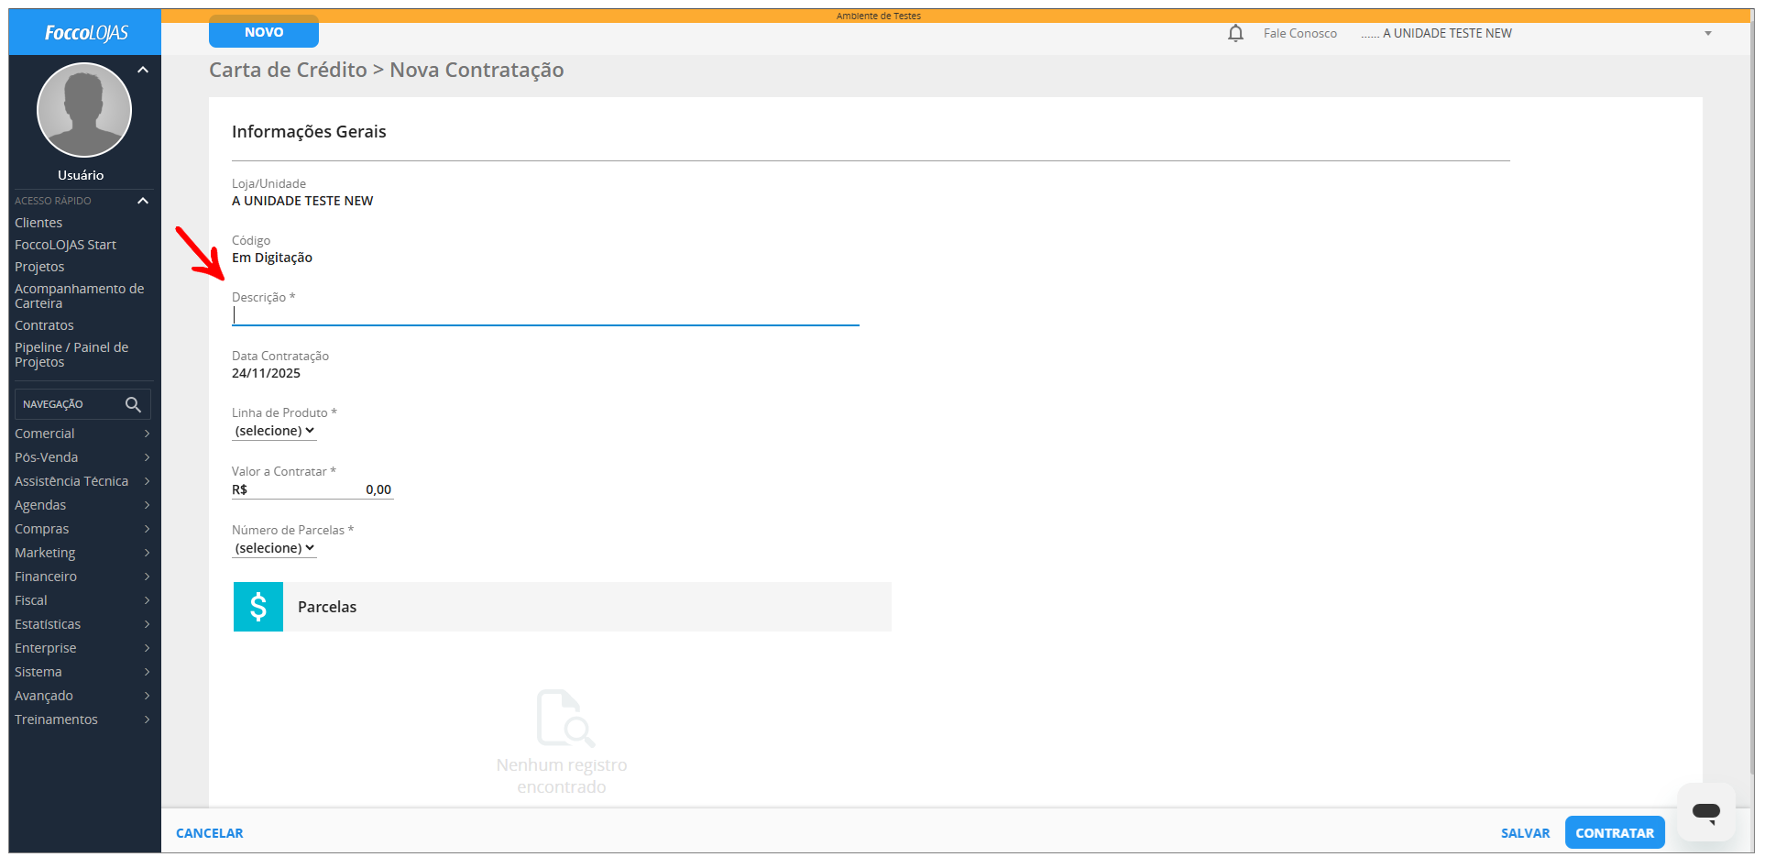Click the NOVO button
Viewport: 1775px width, 868px height.
(x=264, y=32)
